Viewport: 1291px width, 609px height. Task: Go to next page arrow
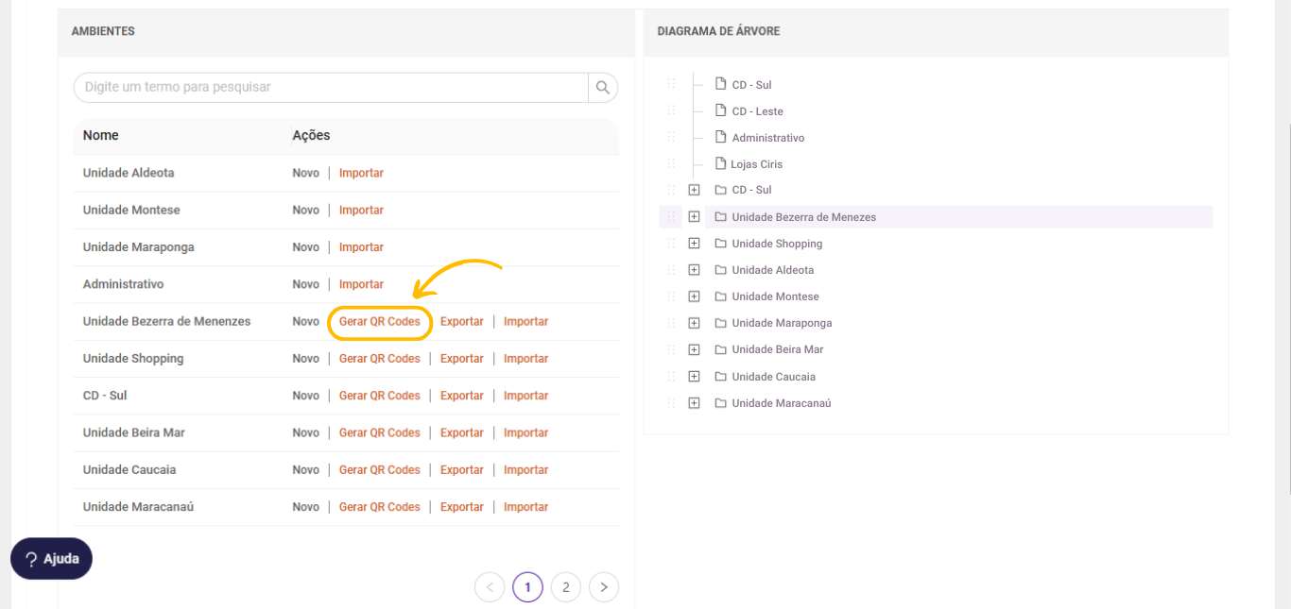(604, 587)
